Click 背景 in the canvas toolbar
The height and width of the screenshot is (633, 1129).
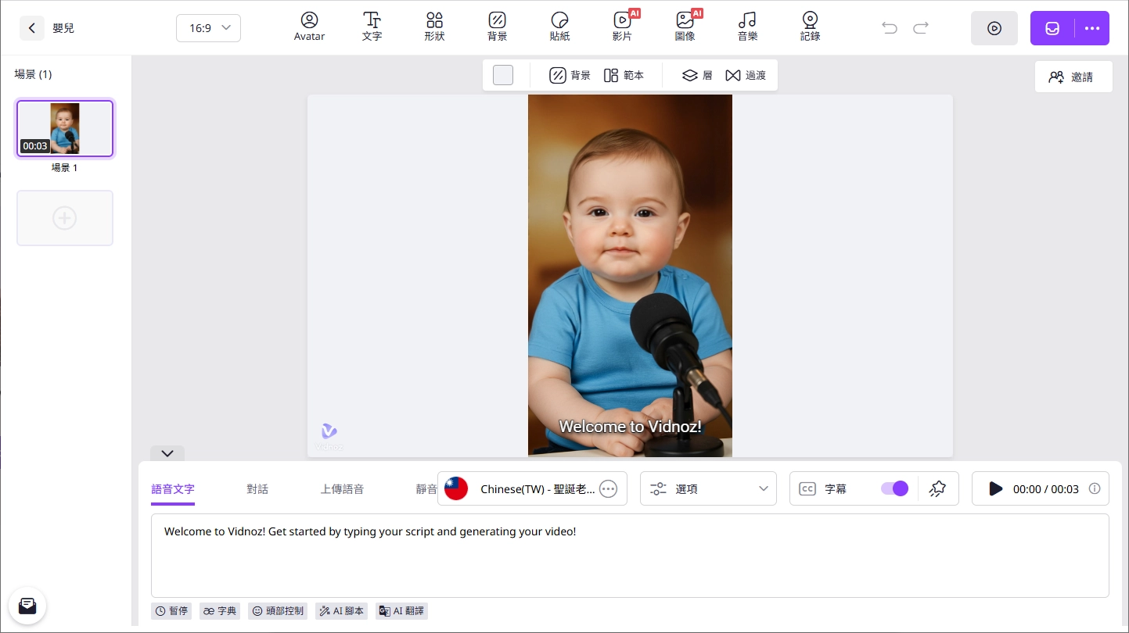pos(570,75)
